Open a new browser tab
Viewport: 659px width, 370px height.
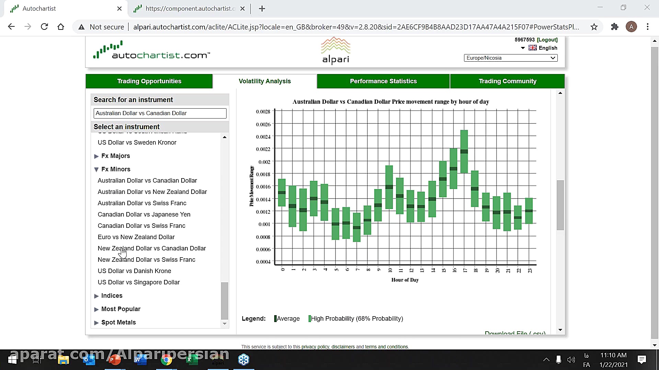pyautogui.click(x=262, y=9)
